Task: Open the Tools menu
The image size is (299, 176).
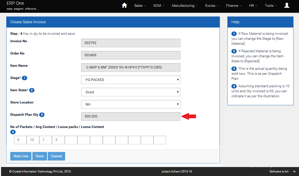Action: (271, 5)
